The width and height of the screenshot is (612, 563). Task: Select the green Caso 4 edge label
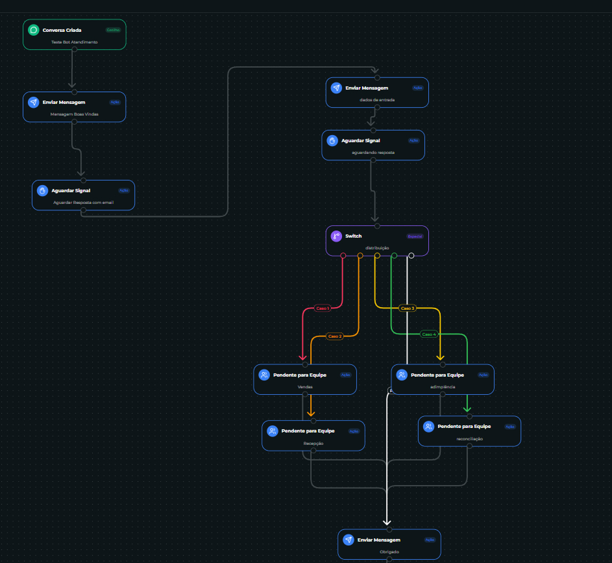click(x=429, y=334)
